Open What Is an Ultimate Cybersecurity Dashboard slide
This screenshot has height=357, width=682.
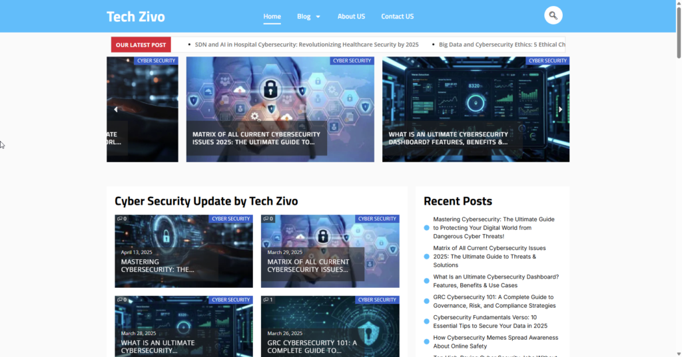[x=448, y=138]
